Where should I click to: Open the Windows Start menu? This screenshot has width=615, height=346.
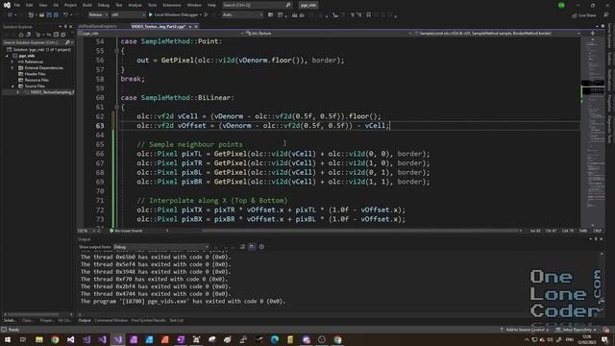pos(8,339)
